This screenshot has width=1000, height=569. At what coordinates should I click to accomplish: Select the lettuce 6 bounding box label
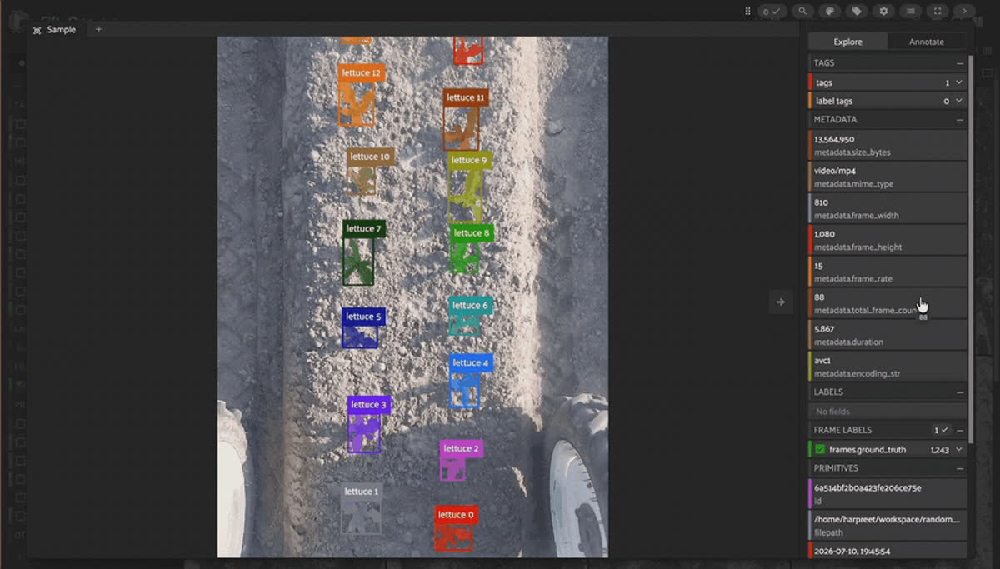coord(471,306)
